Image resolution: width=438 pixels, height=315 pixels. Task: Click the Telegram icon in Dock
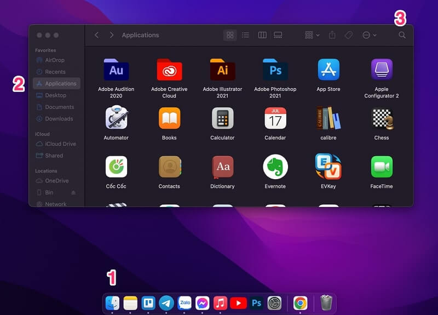point(166,302)
